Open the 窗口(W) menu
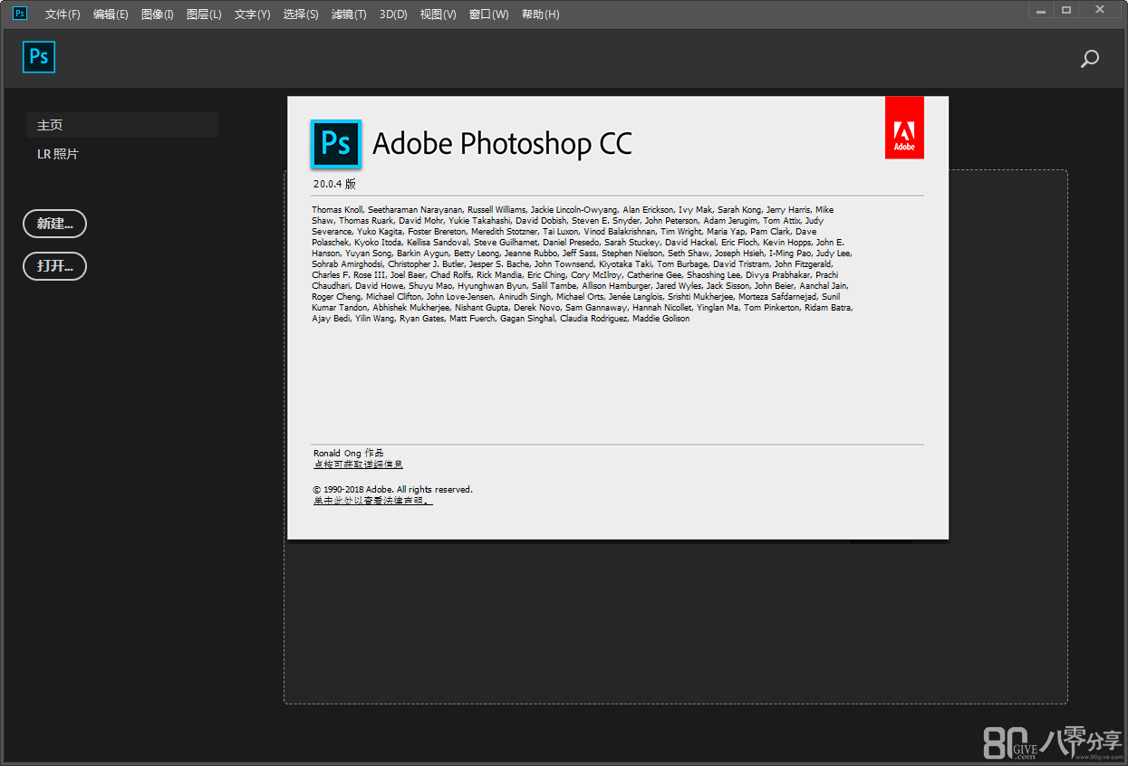 point(489,14)
